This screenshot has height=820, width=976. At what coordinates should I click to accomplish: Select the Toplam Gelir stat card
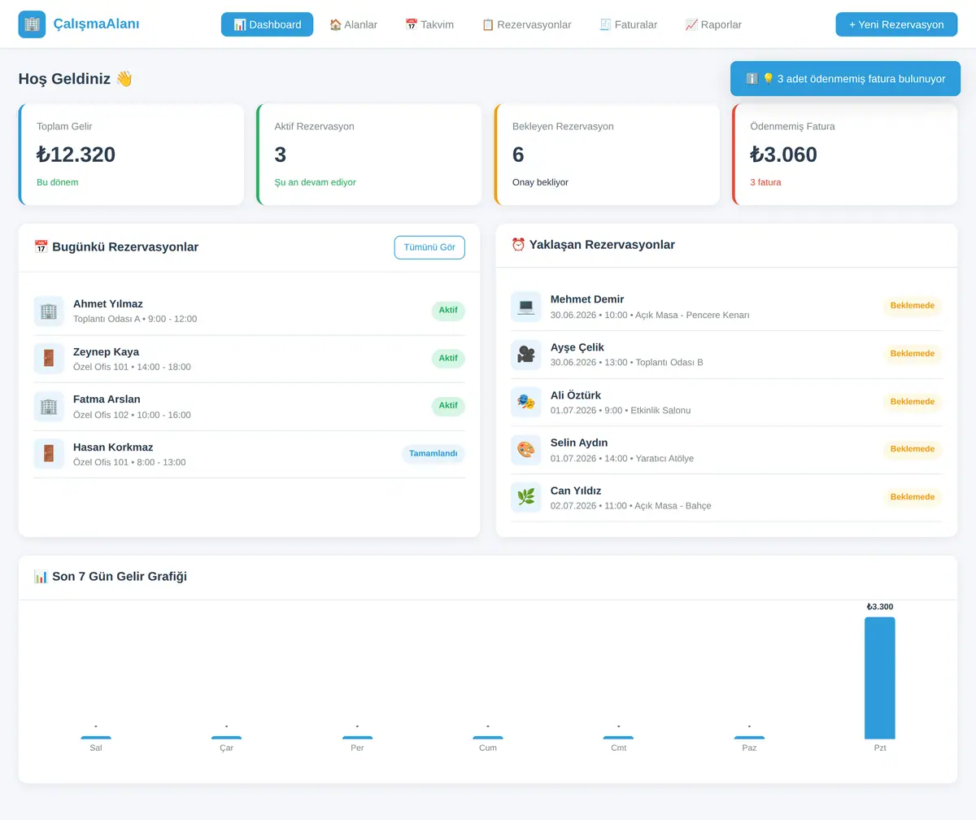click(131, 155)
